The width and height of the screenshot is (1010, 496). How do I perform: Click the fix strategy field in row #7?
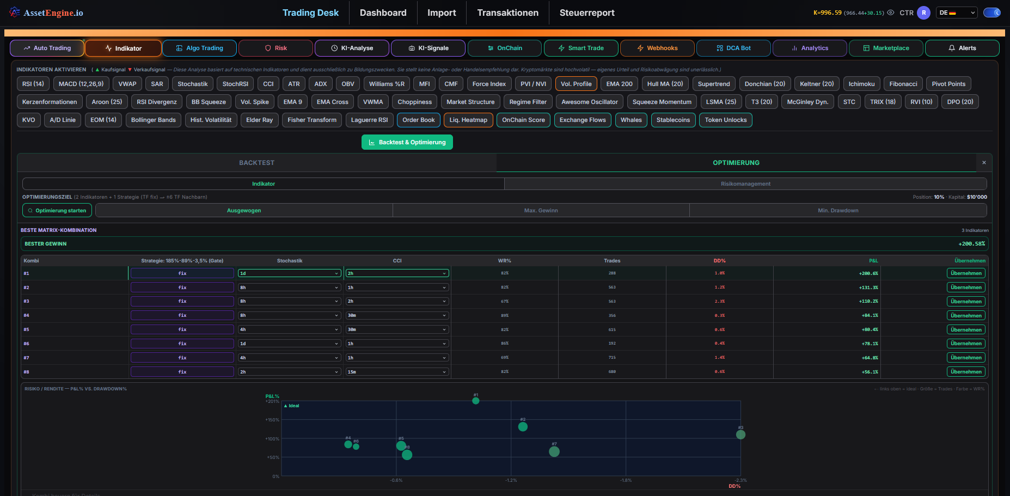182,358
